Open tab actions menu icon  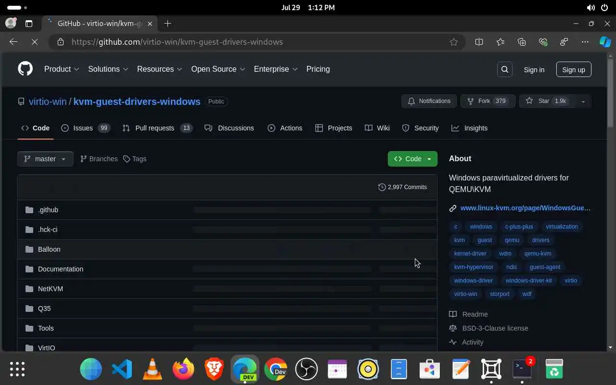click(29, 23)
